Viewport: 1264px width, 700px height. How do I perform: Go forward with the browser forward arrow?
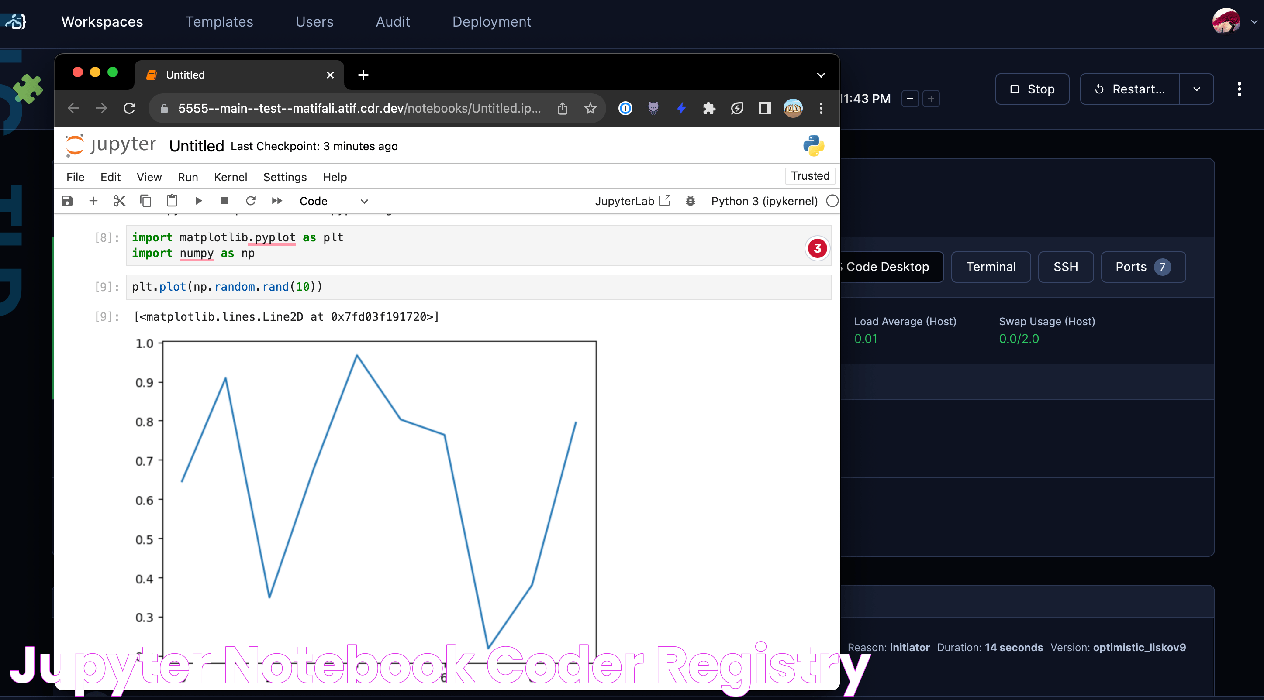pyautogui.click(x=101, y=108)
